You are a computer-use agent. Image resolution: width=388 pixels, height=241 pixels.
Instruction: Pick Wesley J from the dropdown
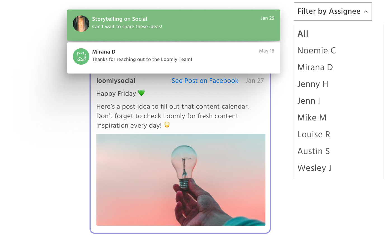314,168
